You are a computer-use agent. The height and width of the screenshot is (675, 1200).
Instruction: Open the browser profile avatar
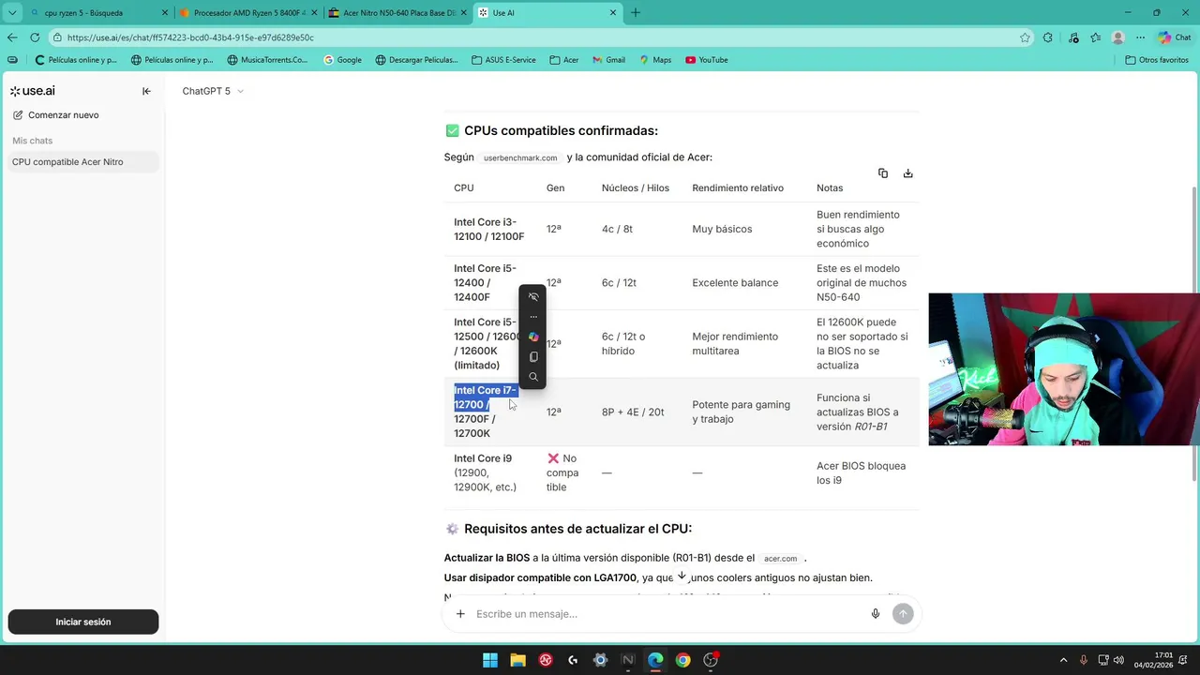point(1117,37)
